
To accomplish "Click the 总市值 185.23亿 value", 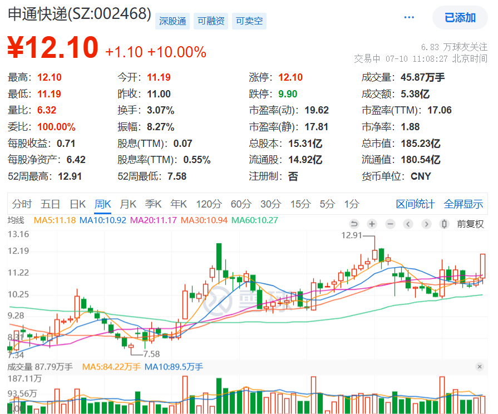I will pos(420,144).
